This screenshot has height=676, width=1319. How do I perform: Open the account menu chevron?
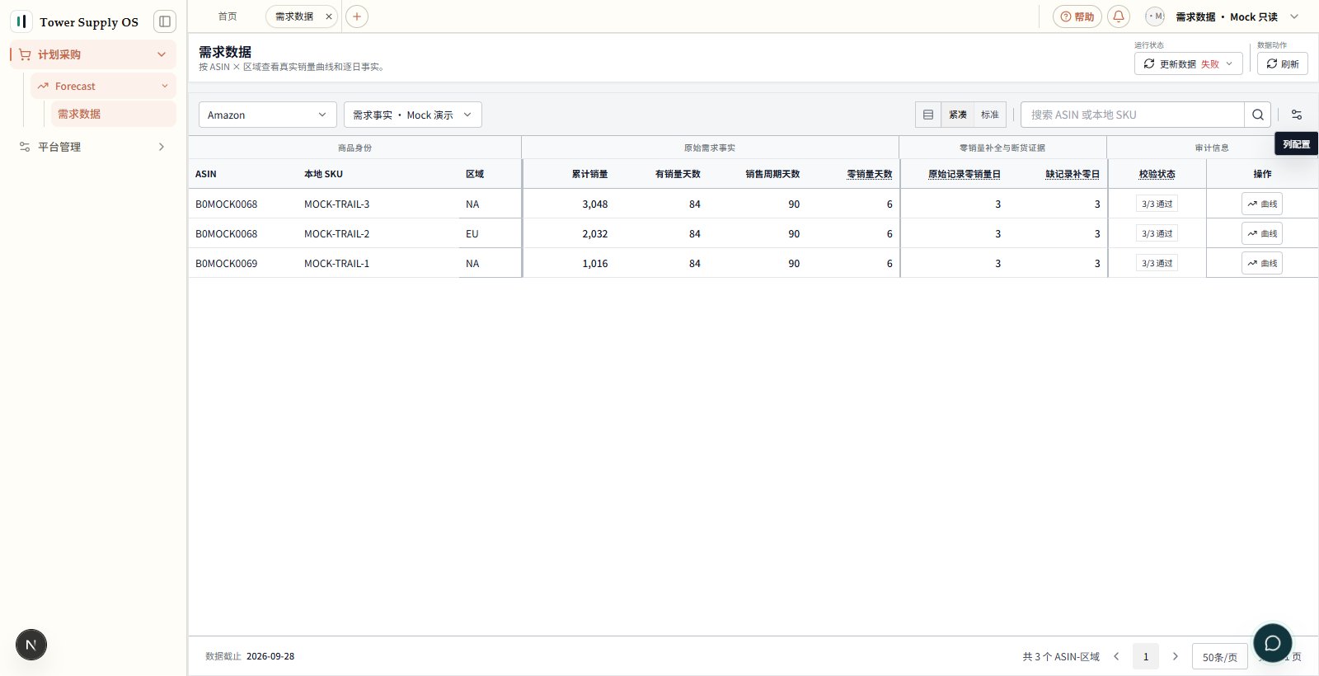pos(1294,16)
